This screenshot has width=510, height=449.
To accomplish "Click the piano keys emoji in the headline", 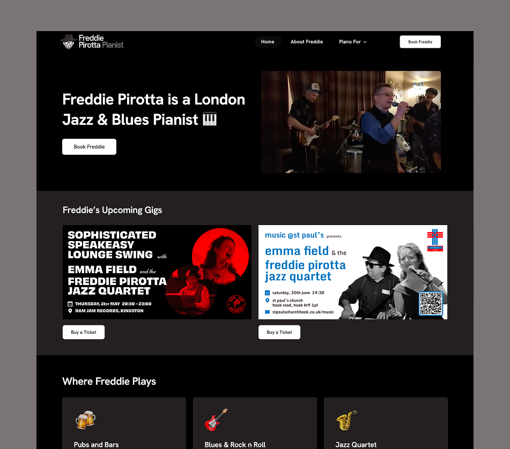I will coord(210,119).
